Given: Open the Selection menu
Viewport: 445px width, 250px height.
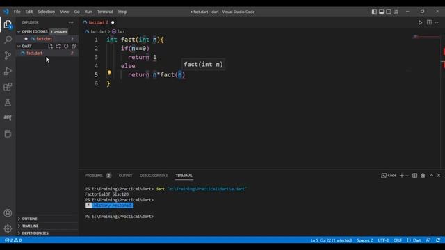Looking at the screenshot, I should pos(46,12).
